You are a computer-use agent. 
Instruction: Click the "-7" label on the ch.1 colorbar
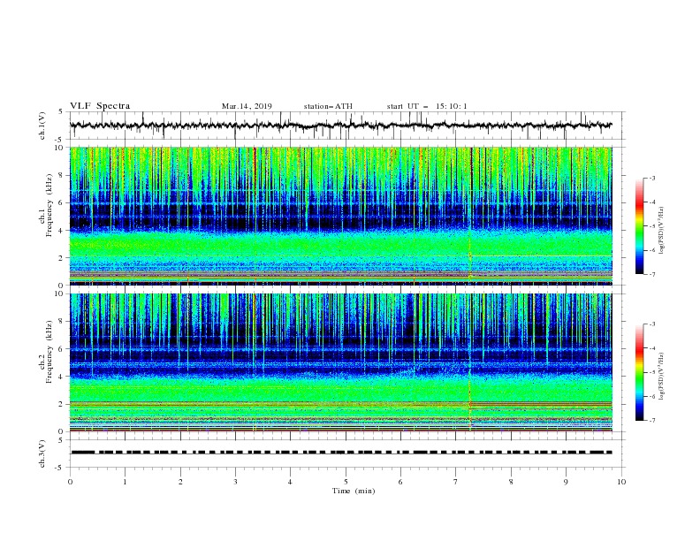pyautogui.click(x=651, y=274)
